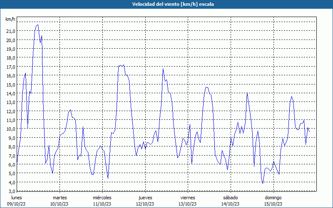This screenshot has width=333, height=208.
Task: Click the date 09/10/23
Action: pyautogui.click(x=16, y=204)
